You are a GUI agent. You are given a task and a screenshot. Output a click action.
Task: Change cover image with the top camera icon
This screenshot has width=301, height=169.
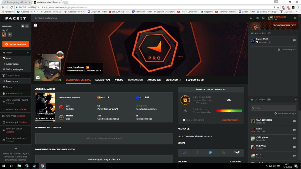pos(36,25)
